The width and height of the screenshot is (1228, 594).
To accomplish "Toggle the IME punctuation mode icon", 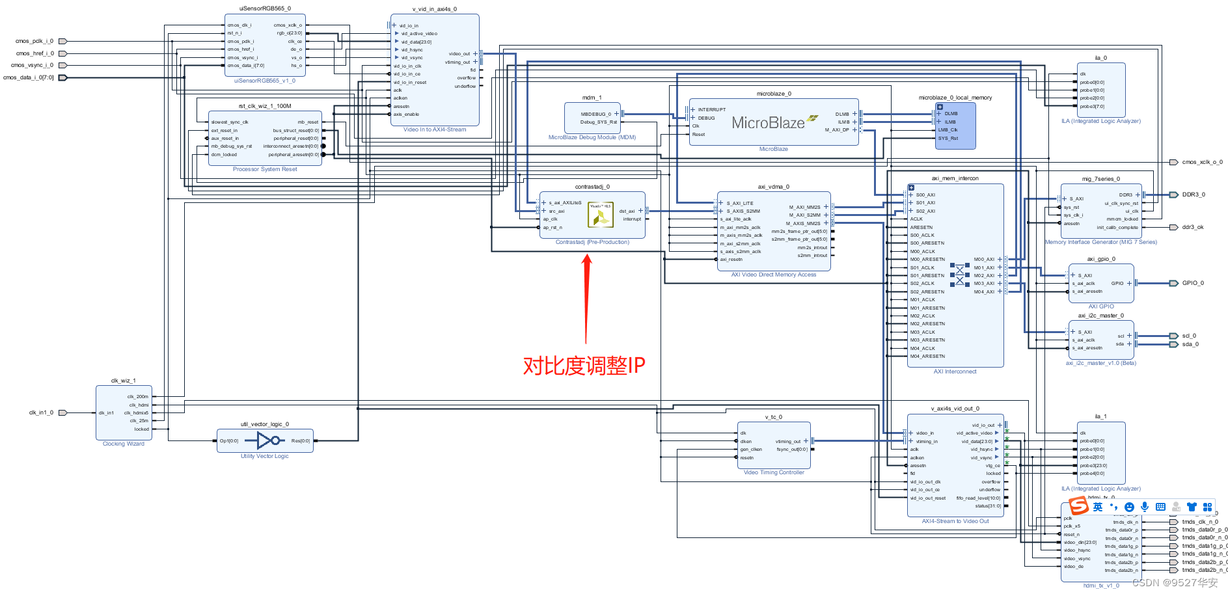I will click(1113, 507).
